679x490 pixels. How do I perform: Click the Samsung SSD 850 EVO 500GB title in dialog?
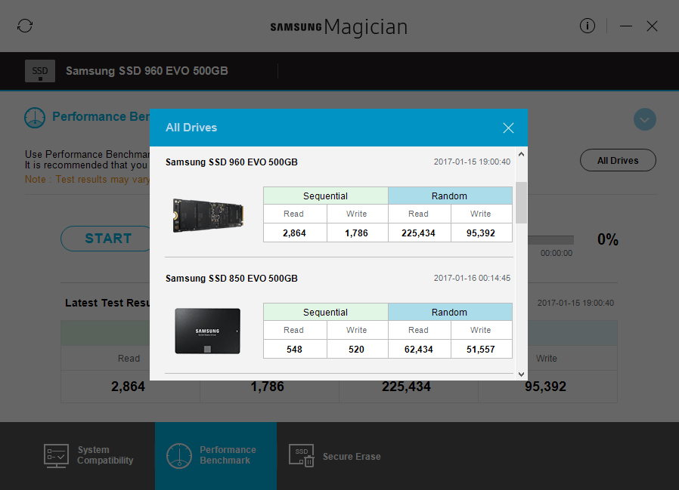point(231,278)
